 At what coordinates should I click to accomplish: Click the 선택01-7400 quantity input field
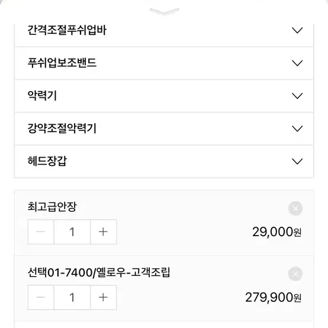pos(72,297)
